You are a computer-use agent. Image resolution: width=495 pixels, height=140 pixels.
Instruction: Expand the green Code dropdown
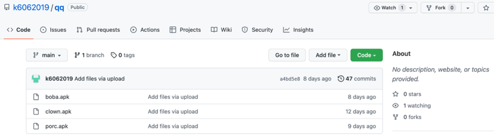pyautogui.click(x=366, y=55)
